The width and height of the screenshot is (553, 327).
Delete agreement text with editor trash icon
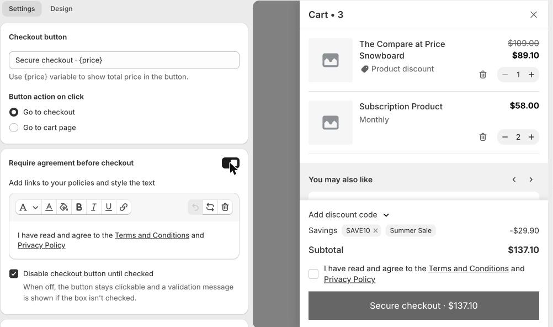point(225,207)
